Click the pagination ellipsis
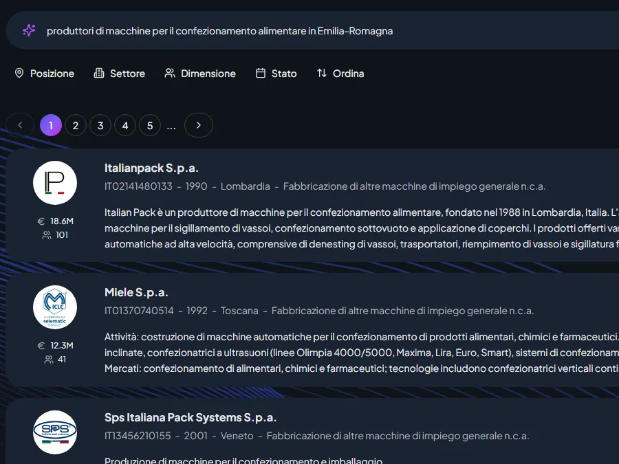This screenshot has width=619, height=464. click(x=171, y=127)
